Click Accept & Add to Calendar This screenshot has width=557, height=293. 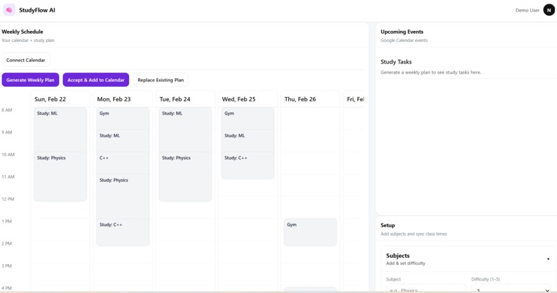point(96,80)
